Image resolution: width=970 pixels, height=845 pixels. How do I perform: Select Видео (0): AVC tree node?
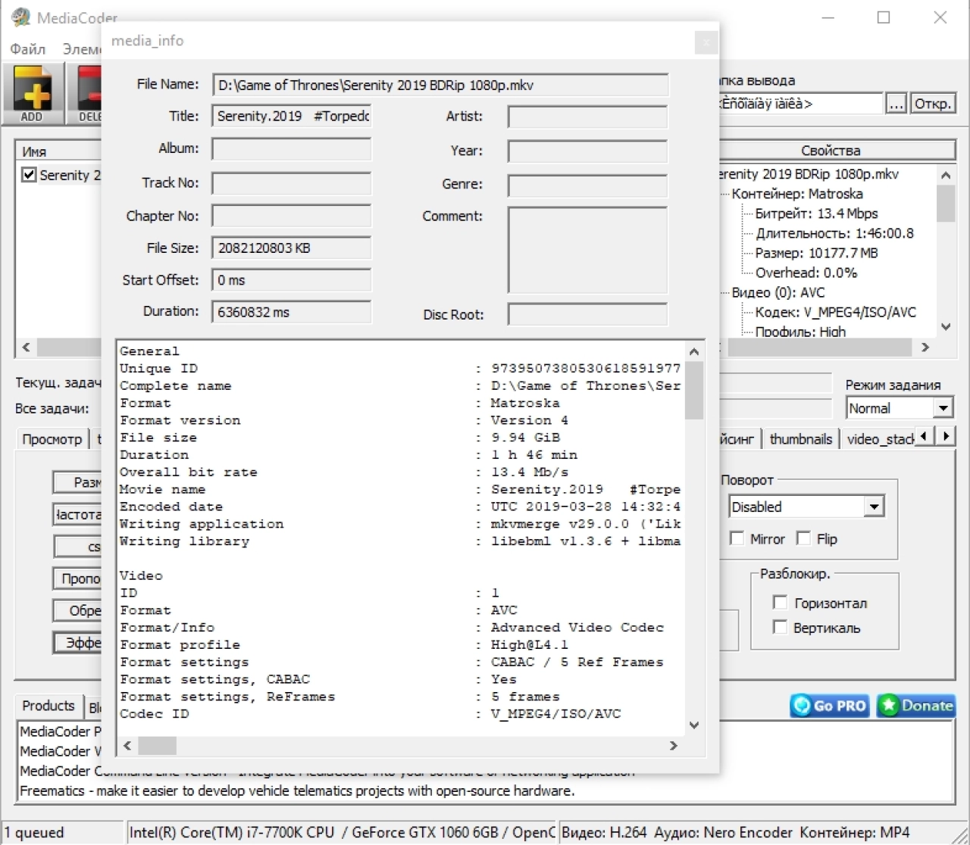pos(778,292)
